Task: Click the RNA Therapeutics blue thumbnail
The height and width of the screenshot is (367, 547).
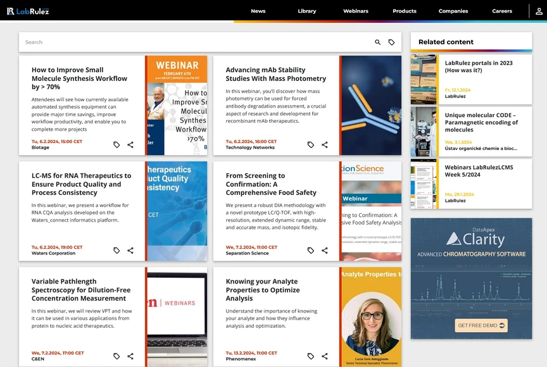Action: (177, 211)
